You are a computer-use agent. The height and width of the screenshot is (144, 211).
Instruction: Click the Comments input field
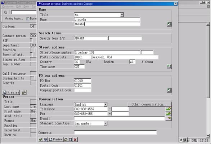[115, 132]
